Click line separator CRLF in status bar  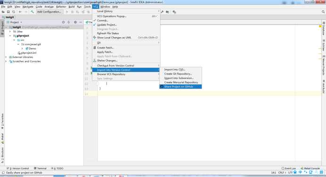coord(282,173)
